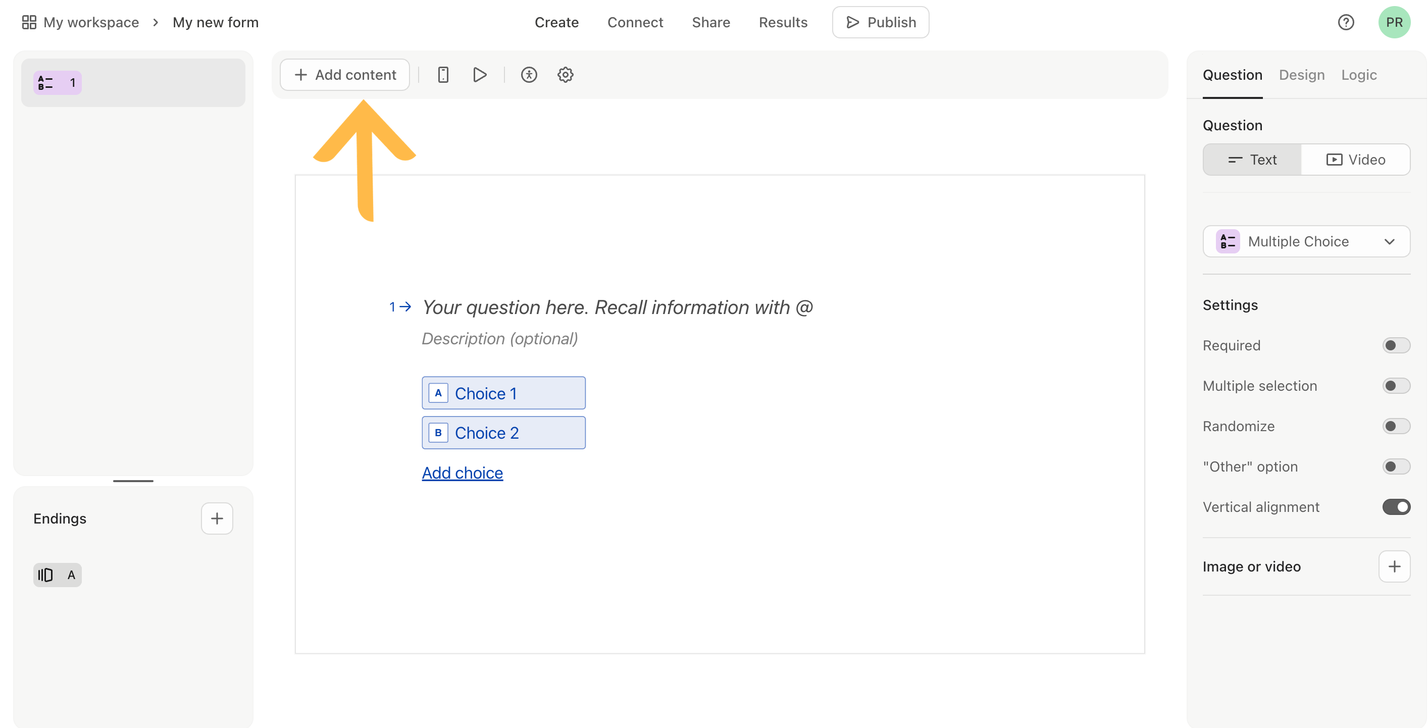Switch to the Design panel tab
This screenshot has width=1428, height=728.
point(1301,75)
